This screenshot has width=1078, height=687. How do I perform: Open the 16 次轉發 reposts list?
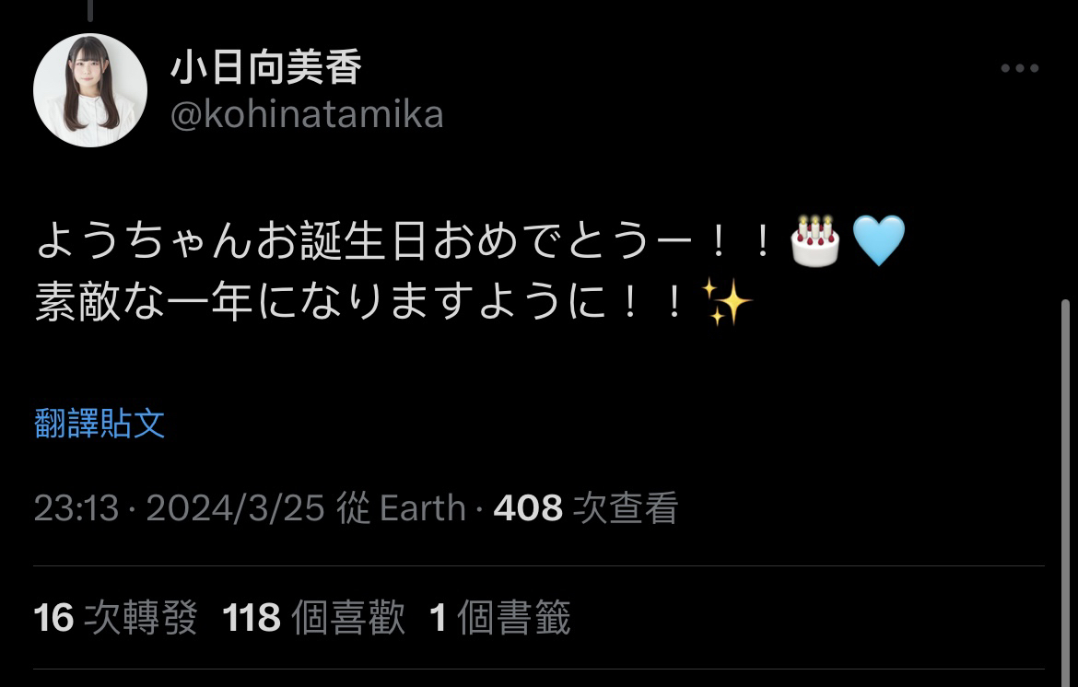tap(115, 617)
